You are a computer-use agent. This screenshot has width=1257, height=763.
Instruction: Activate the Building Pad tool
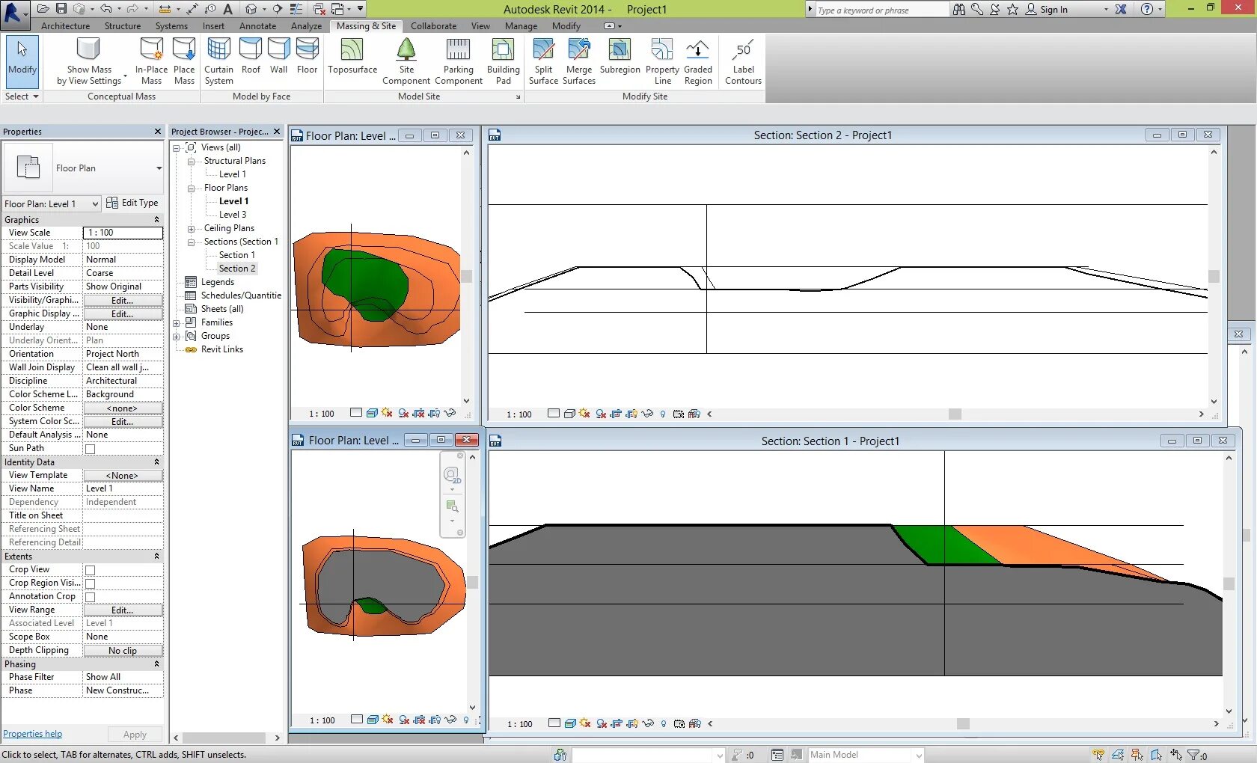[x=503, y=62]
